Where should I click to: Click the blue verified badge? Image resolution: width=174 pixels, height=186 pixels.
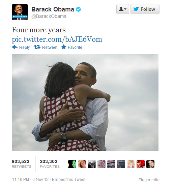pyautogui.click(x=79, y=9)
